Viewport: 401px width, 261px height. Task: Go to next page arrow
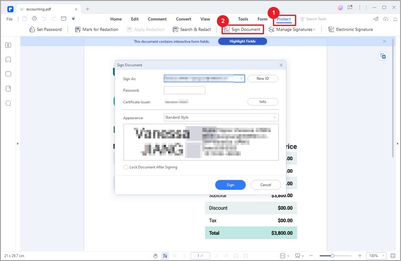click(216, 256)
